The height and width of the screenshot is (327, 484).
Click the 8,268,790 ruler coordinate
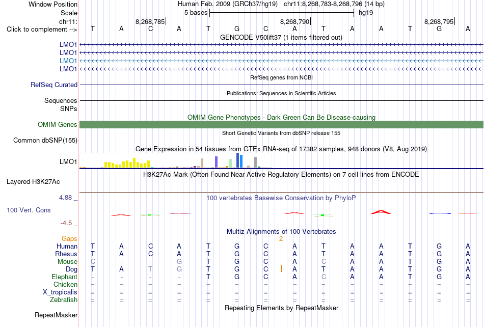click(x=295, y=21)
